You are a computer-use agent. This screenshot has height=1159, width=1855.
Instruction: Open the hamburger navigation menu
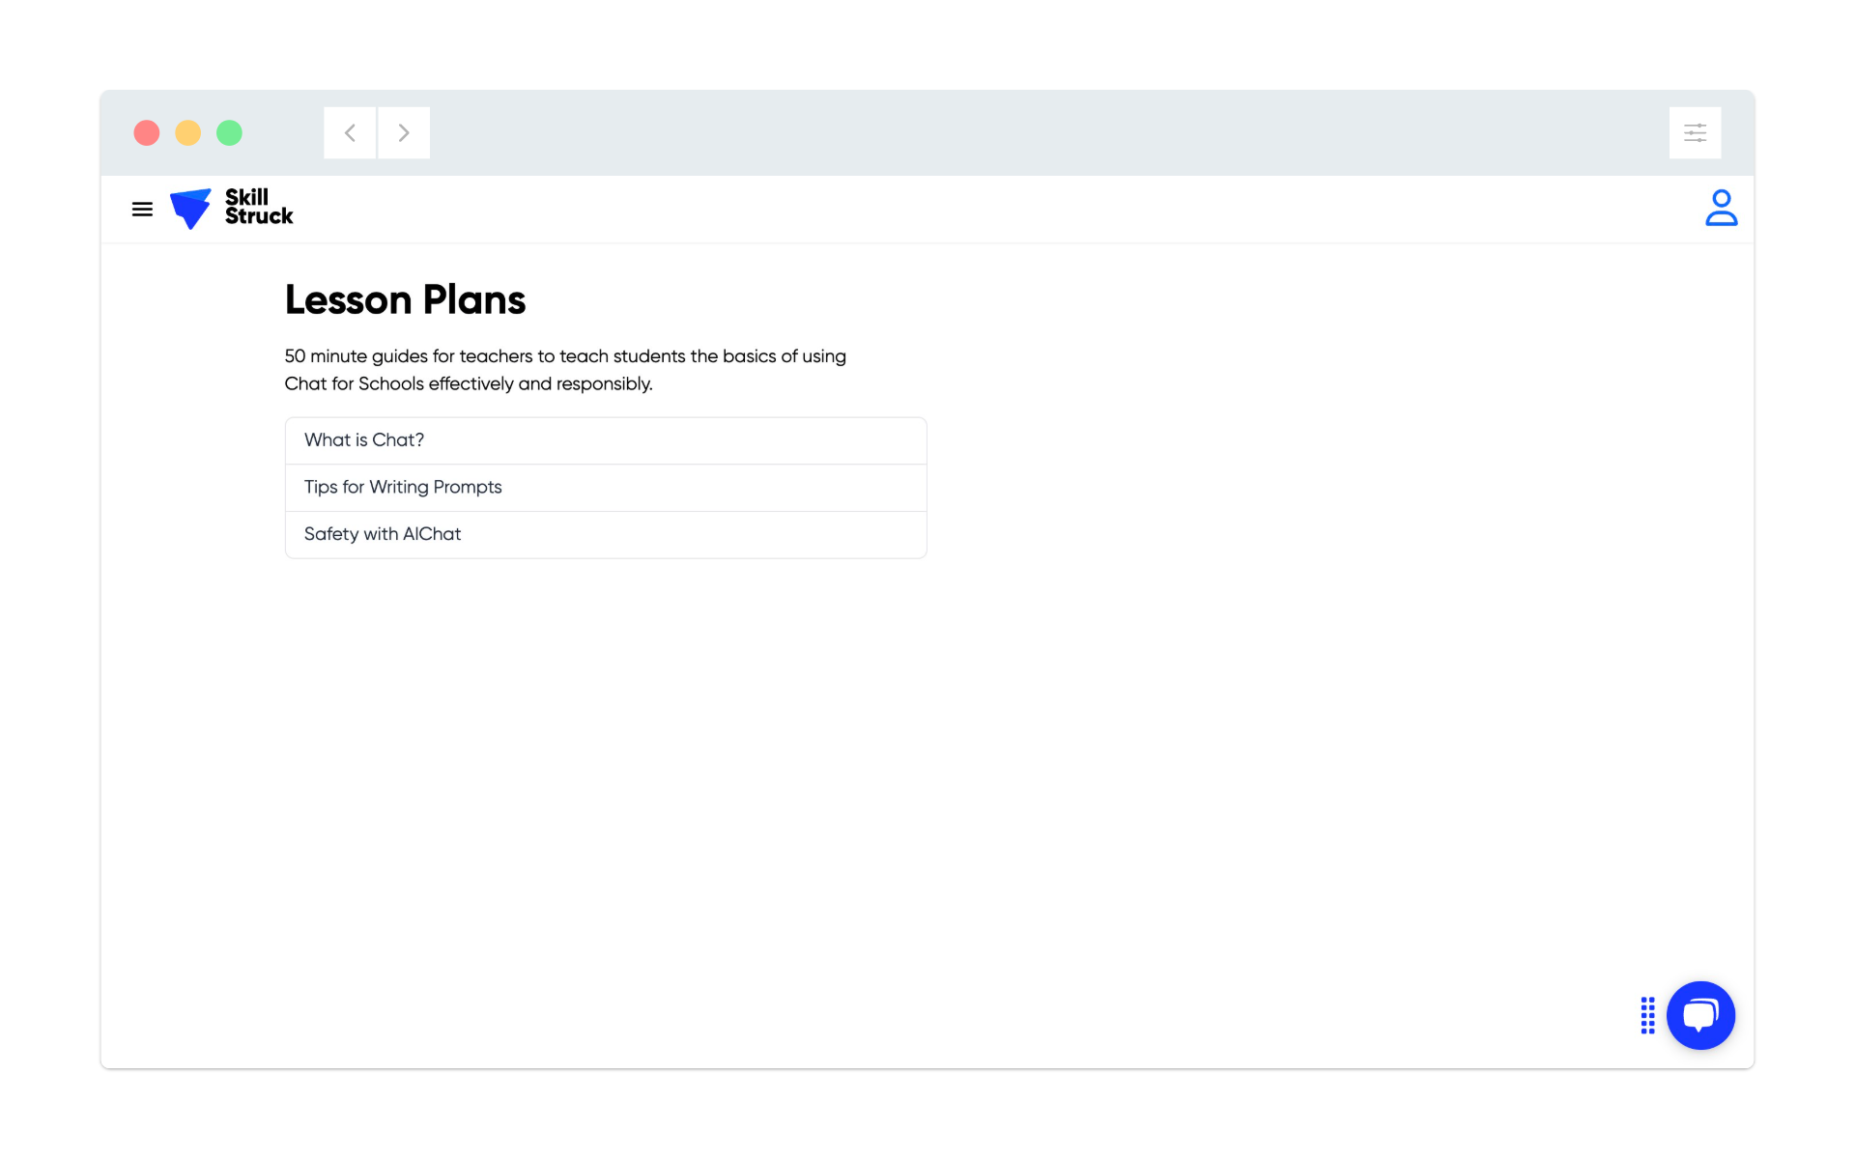[142, 209]
